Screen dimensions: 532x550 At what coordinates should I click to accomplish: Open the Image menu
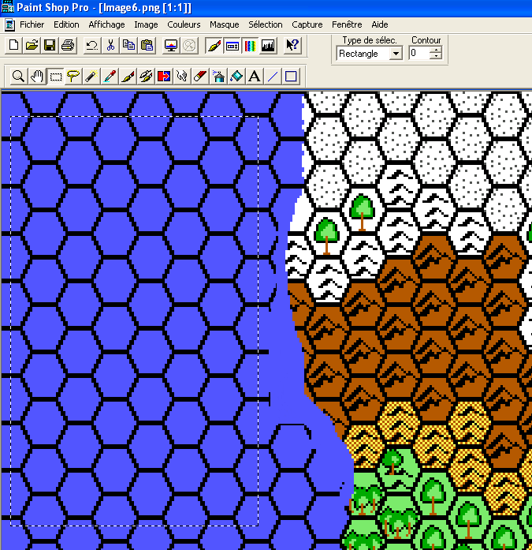(x=146, y=24)
